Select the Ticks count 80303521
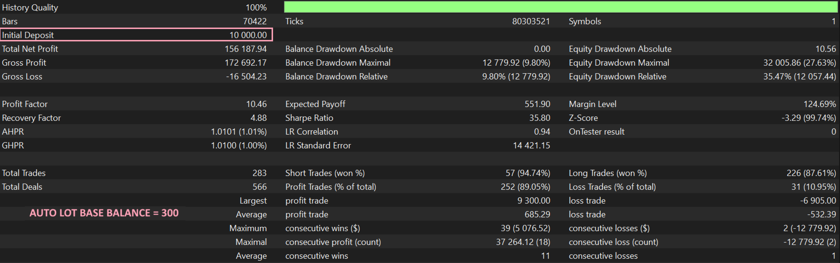The height and width of the screenshot is (263, 840). [531, 21]
